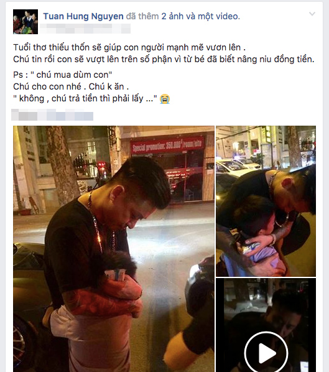Click the red promotion sign in the photo
Screen dimensions: 329x372
[x=167, y=145]
